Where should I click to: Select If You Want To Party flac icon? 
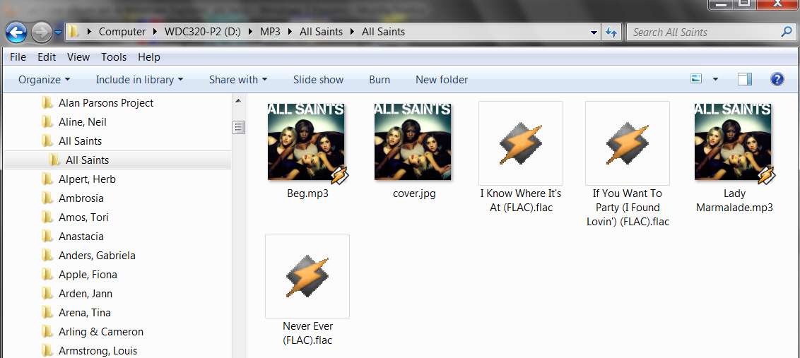tap(627, 143)
